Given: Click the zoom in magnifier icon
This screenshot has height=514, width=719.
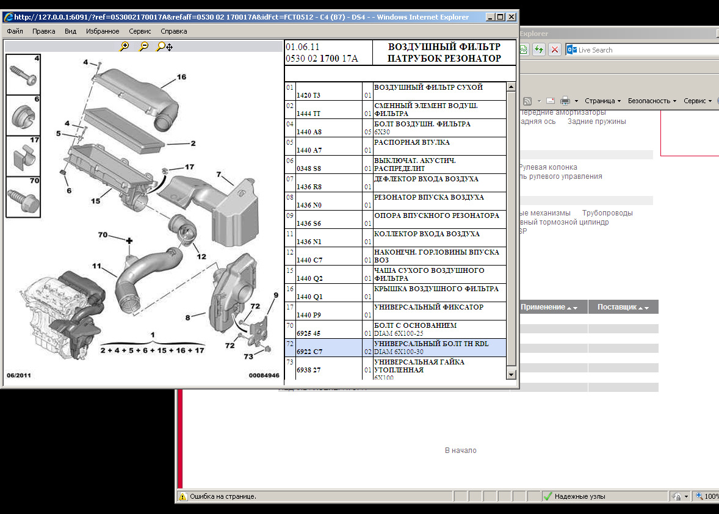Looking at the screenshot, I should (x=125, y=46).
